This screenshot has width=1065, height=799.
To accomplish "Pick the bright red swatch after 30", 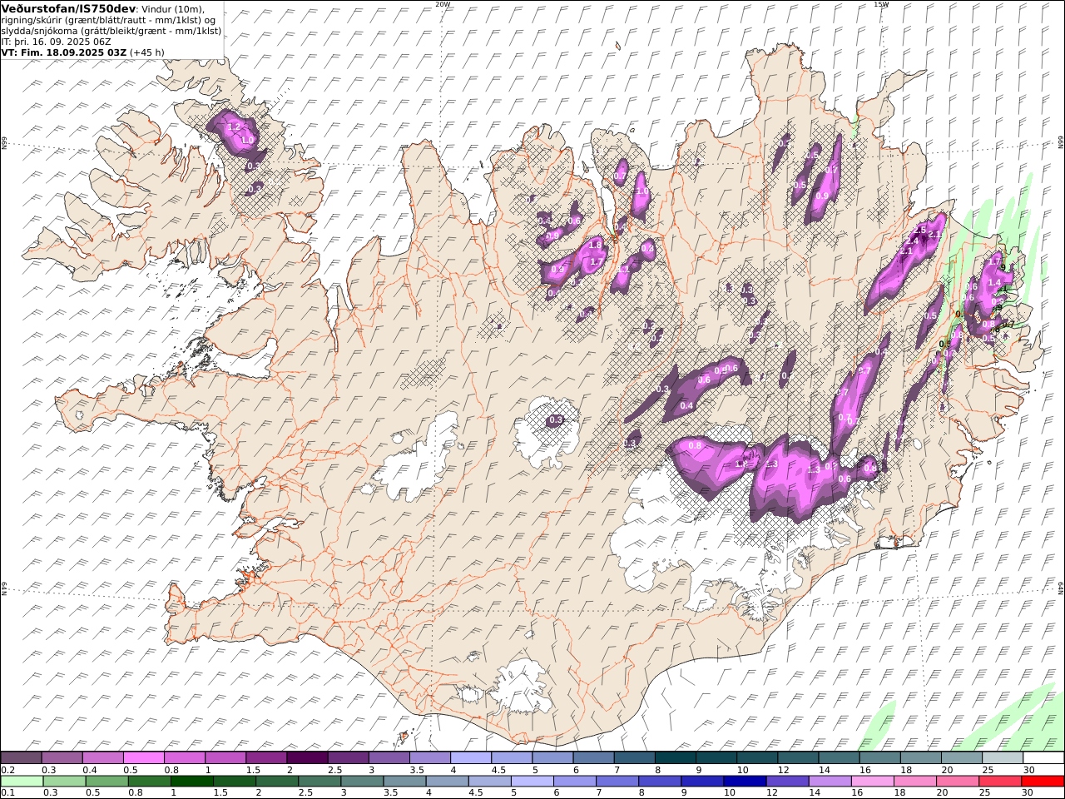I will (x=1042, y=782).
